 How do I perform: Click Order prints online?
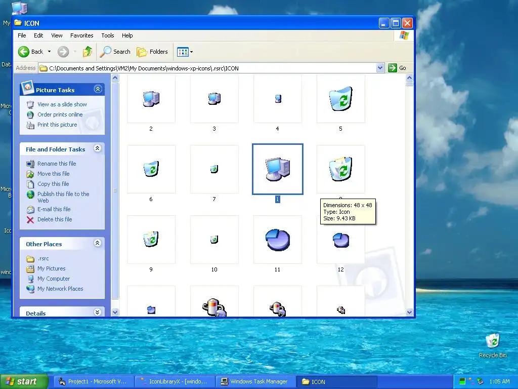60,114
